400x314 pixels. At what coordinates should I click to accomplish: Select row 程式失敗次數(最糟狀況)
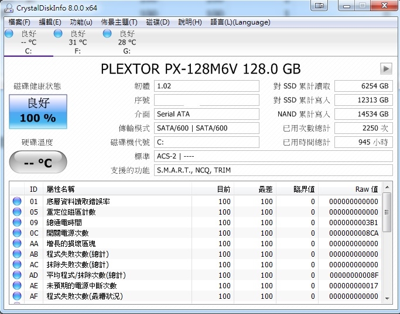click(196, 296)
